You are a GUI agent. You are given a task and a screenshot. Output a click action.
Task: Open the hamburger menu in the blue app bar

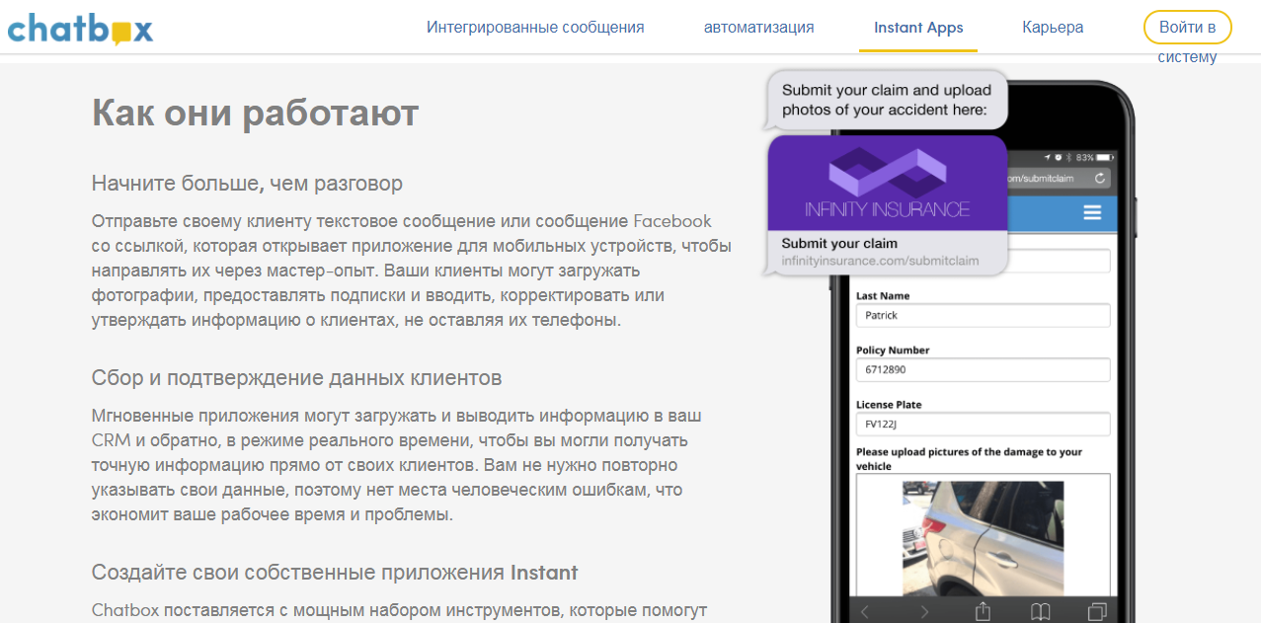(x=1091, y=213)
